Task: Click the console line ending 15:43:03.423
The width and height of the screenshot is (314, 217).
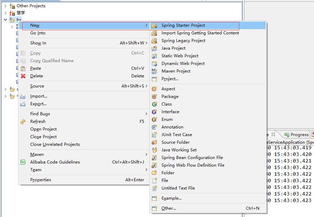Action: (289, 200)
